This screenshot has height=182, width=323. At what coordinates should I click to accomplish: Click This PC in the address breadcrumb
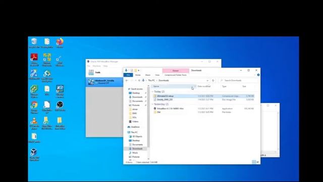[151, 80]
